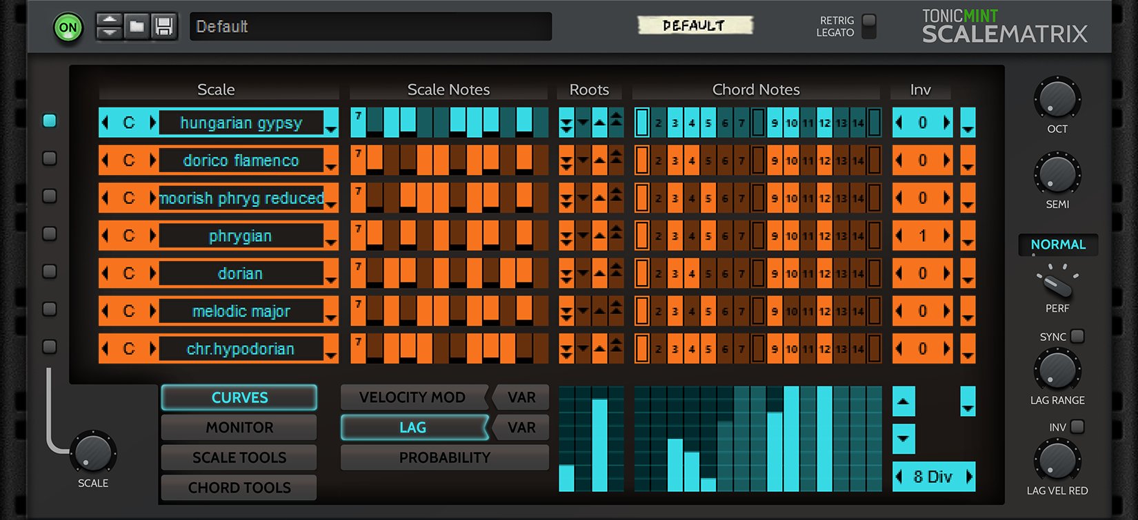Click curve up arrow button

pyautogui.click(x=904, y=401)
